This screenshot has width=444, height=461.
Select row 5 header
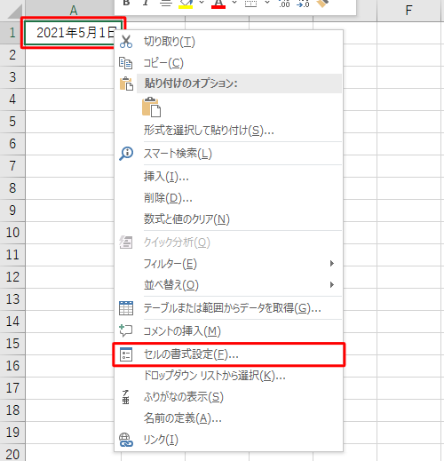click(x=12, y=122)
